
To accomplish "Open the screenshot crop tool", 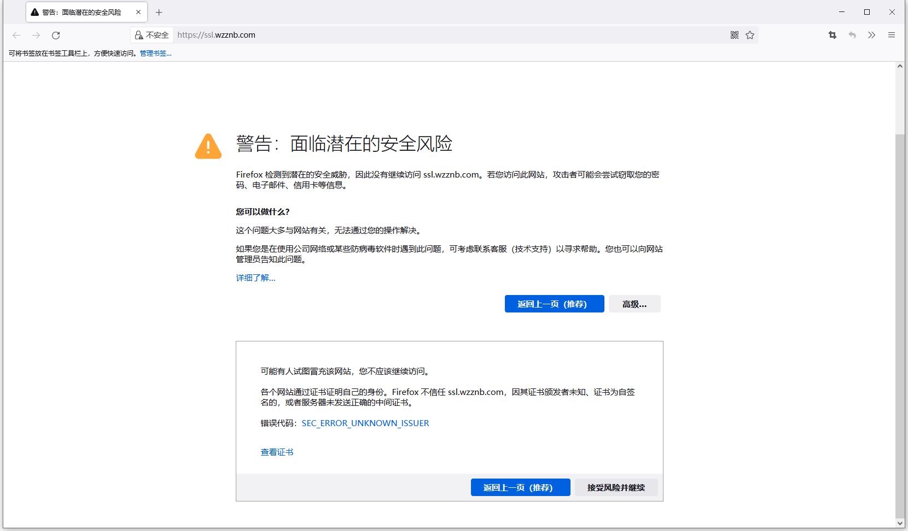I will 832,34.
